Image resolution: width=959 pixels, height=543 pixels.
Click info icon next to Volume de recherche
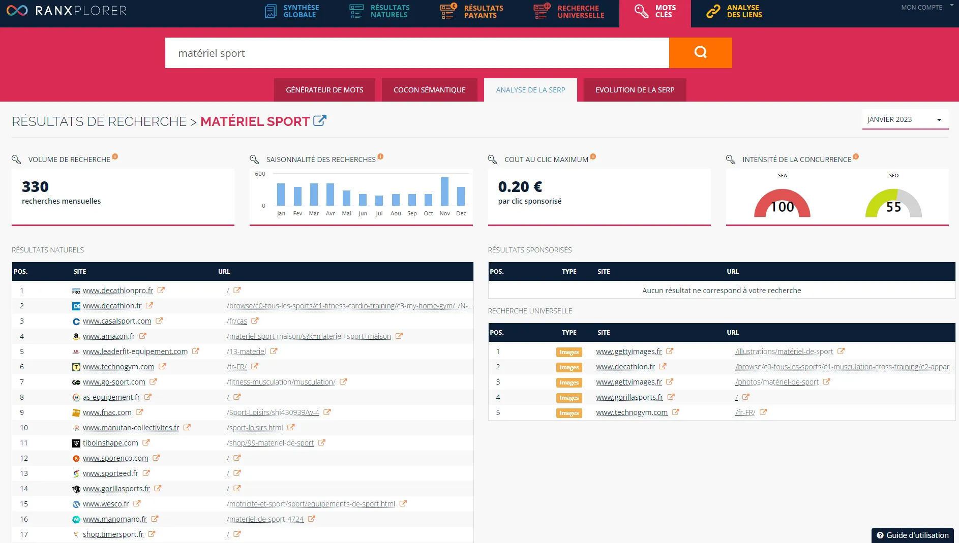tap(115, 156)
